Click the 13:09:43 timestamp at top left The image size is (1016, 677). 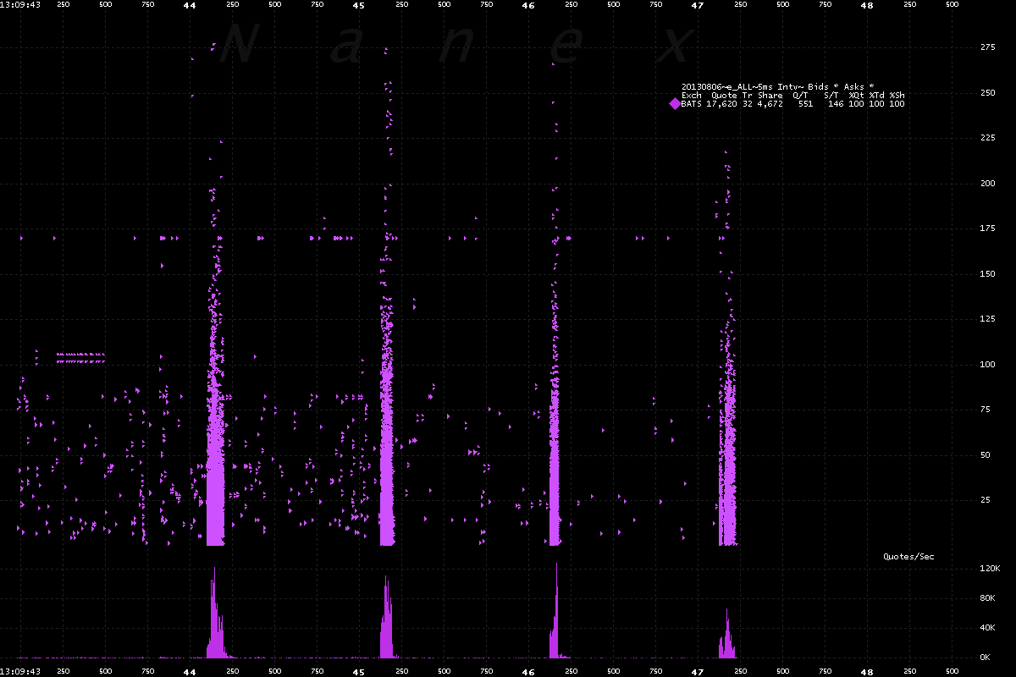click(x=19, y=5)
